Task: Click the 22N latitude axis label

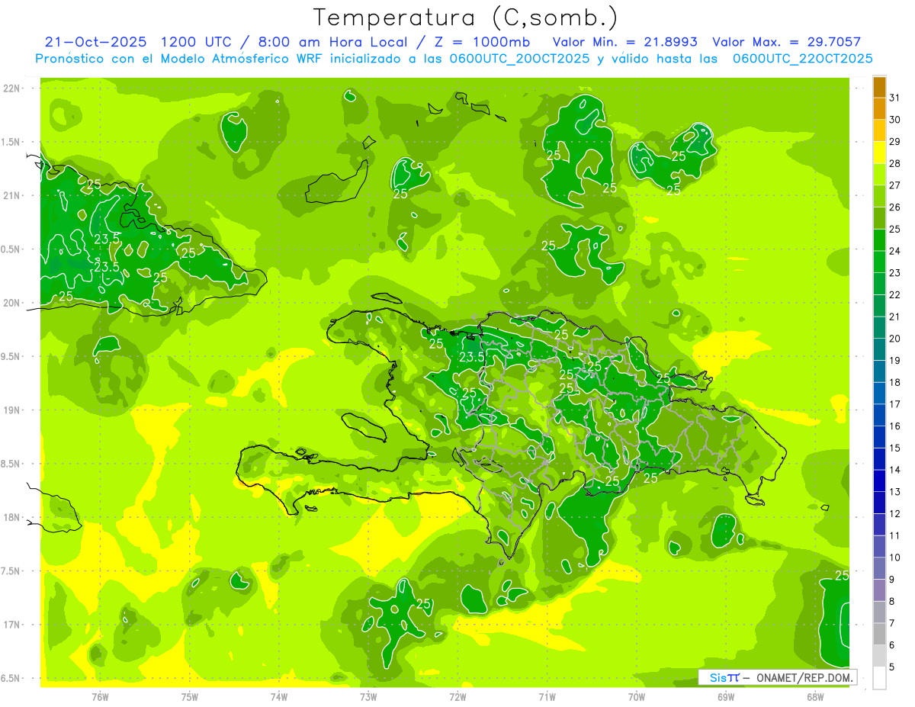Action: click(x=12, y=88)
